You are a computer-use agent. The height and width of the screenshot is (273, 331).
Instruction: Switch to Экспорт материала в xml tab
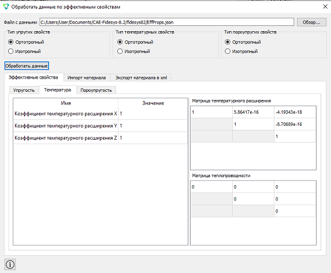[x=141, y=78]
